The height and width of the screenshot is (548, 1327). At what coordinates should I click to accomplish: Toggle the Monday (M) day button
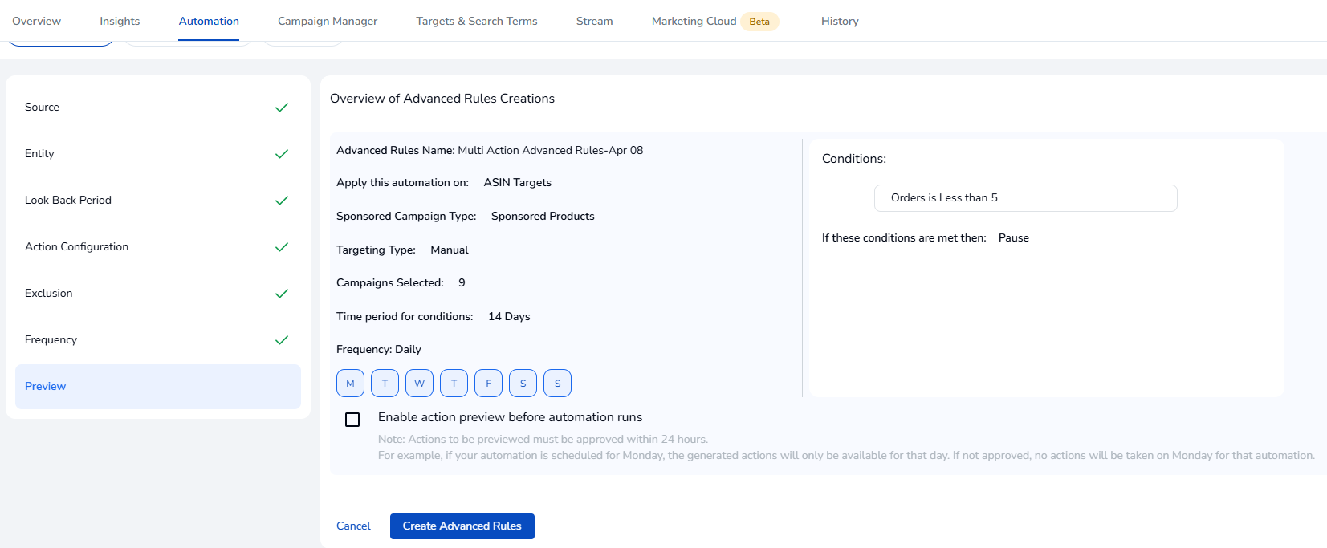(350, 384)
